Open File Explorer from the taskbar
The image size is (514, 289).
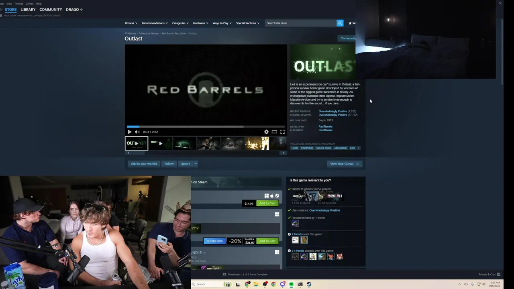256,284
